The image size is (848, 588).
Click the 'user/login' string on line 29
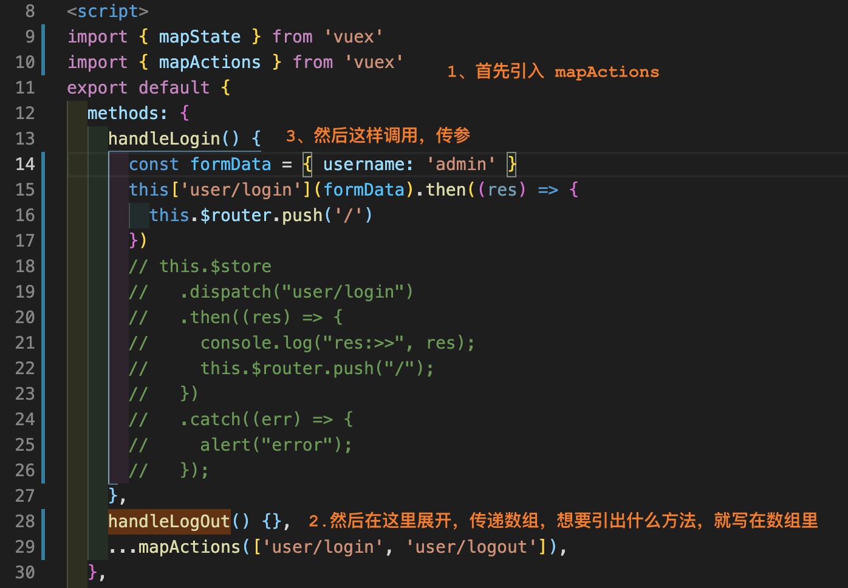[x=323, y=547]
